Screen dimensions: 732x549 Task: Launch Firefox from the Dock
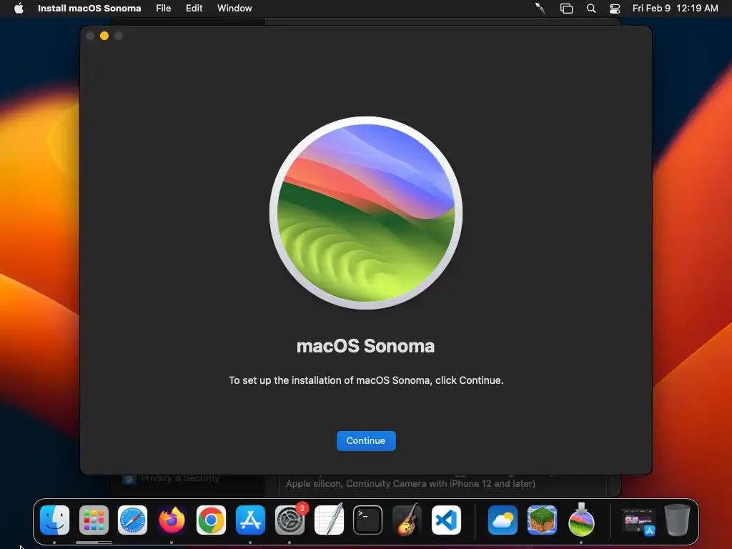click(172, 520)
